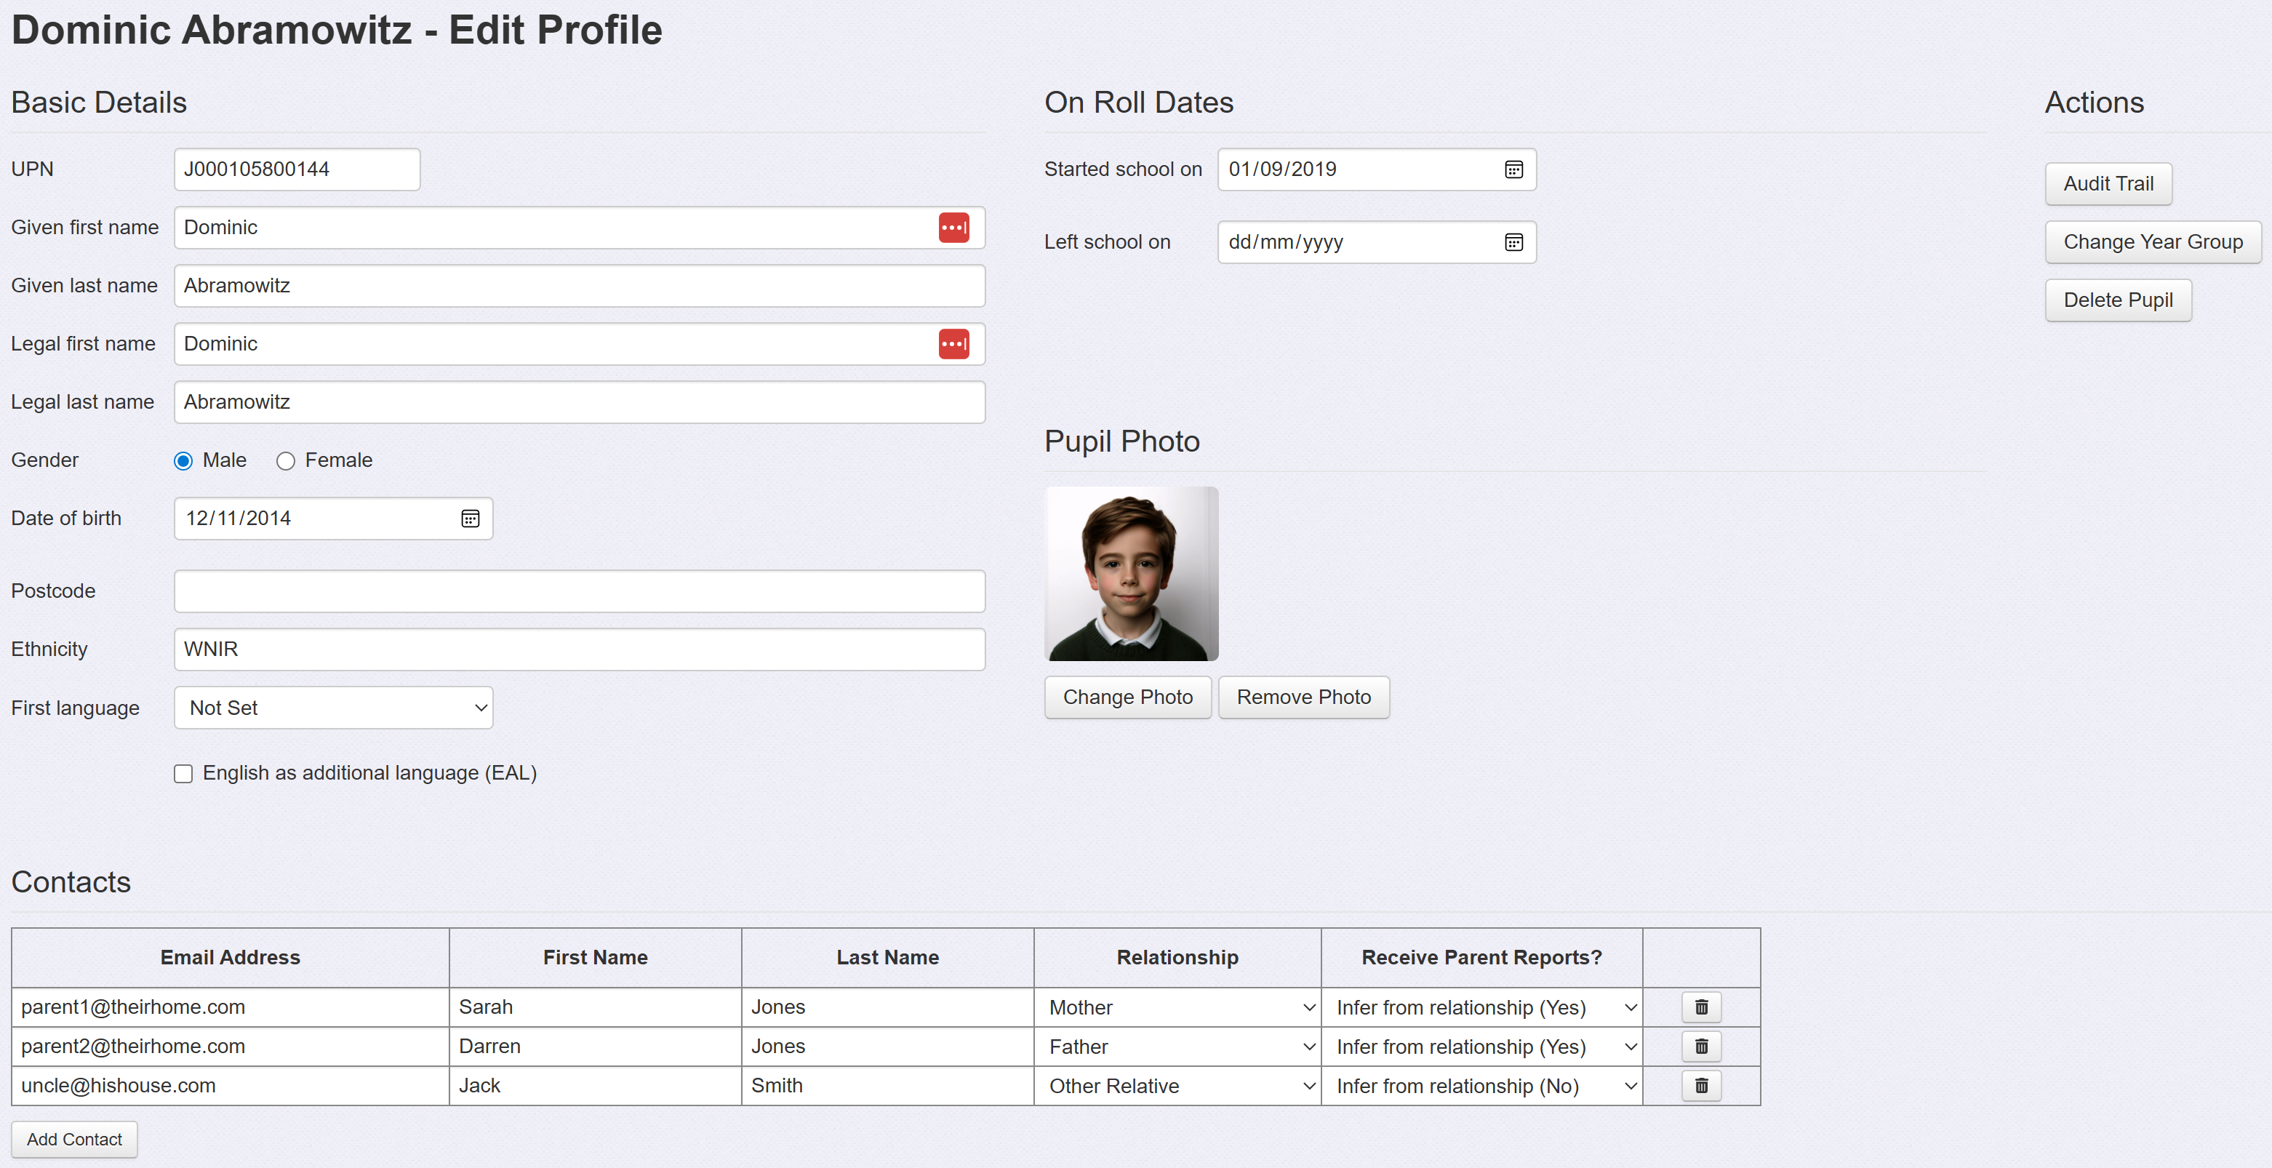
Task: Click Email Address column header
Action: (231, 957)
